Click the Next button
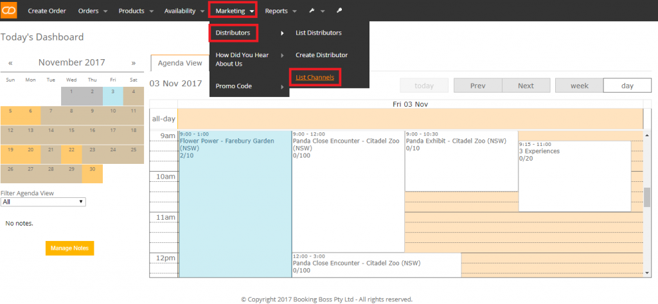Screen dimensions: 658x304 [x=526, y=85]
